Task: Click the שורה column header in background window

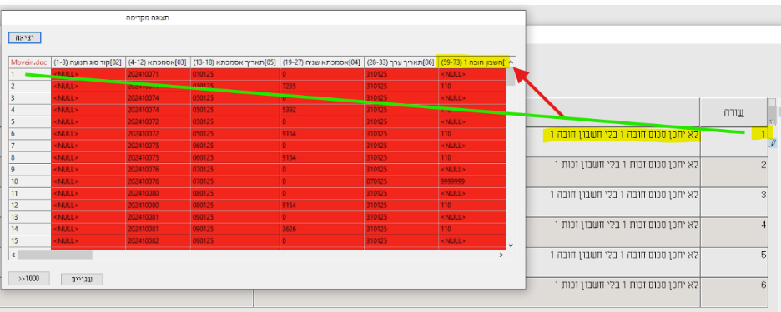Action: (733, 112)
